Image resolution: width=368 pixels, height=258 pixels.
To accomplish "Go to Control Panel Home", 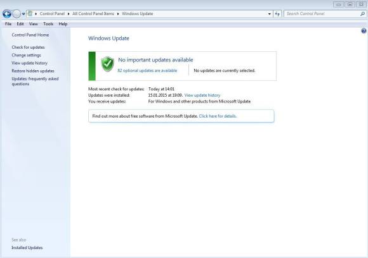I will click(30, 35).
